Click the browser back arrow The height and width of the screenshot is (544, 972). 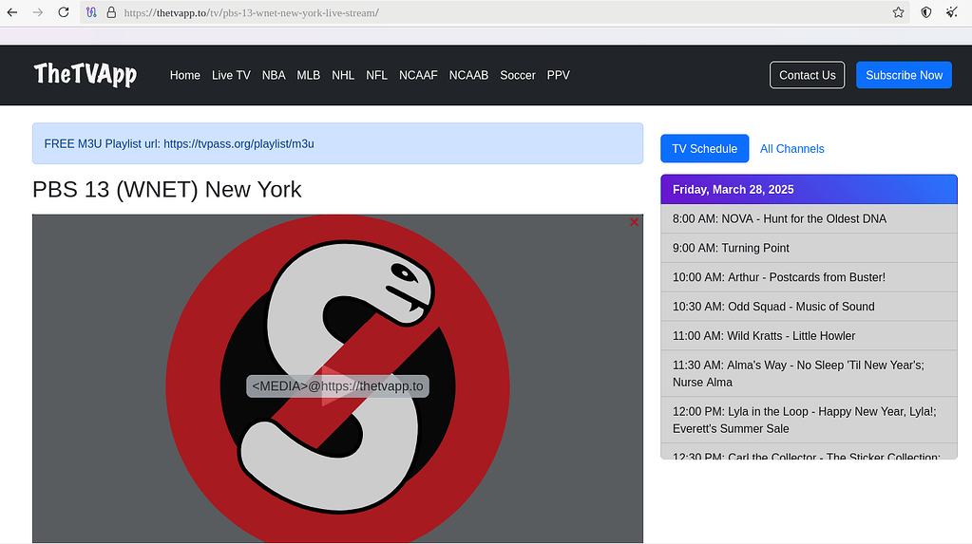[x=12, y=12]
